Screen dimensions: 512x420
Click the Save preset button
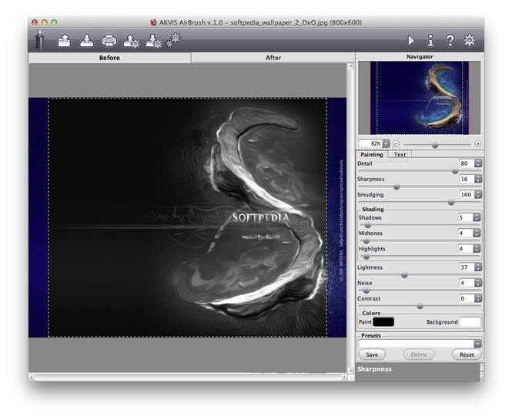[372, 354]
